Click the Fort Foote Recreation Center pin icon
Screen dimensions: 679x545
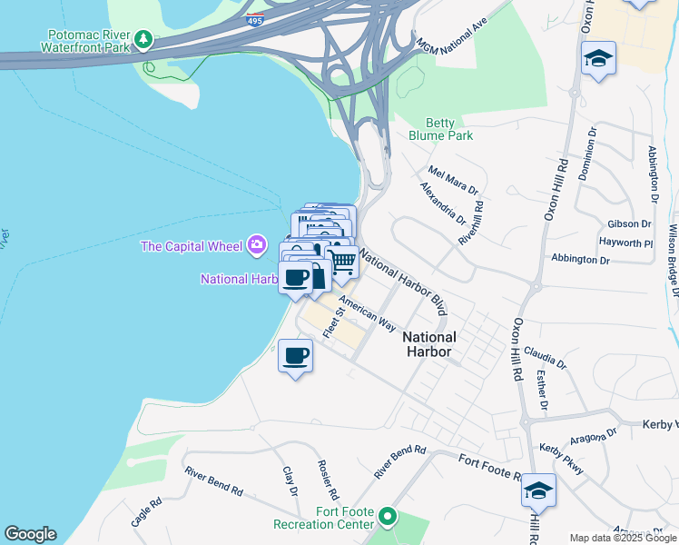[x=388, y=517]
